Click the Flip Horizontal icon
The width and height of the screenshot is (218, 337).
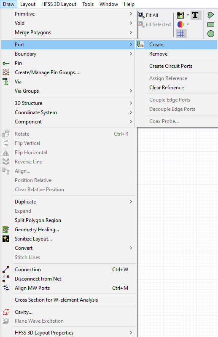pos(6,152)
